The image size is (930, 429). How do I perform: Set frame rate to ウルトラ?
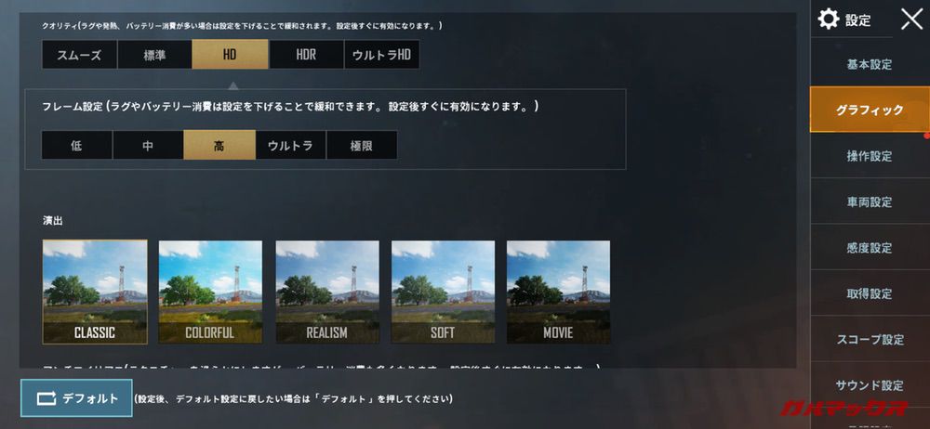tap(290, 145)
